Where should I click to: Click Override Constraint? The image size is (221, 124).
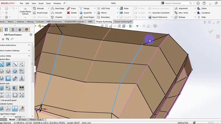click(x=159, y=13)
